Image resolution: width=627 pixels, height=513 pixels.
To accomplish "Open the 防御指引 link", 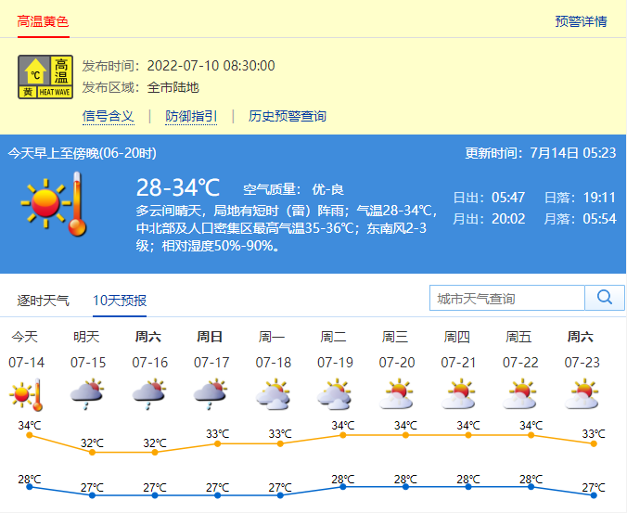I will tap(191, 116).
